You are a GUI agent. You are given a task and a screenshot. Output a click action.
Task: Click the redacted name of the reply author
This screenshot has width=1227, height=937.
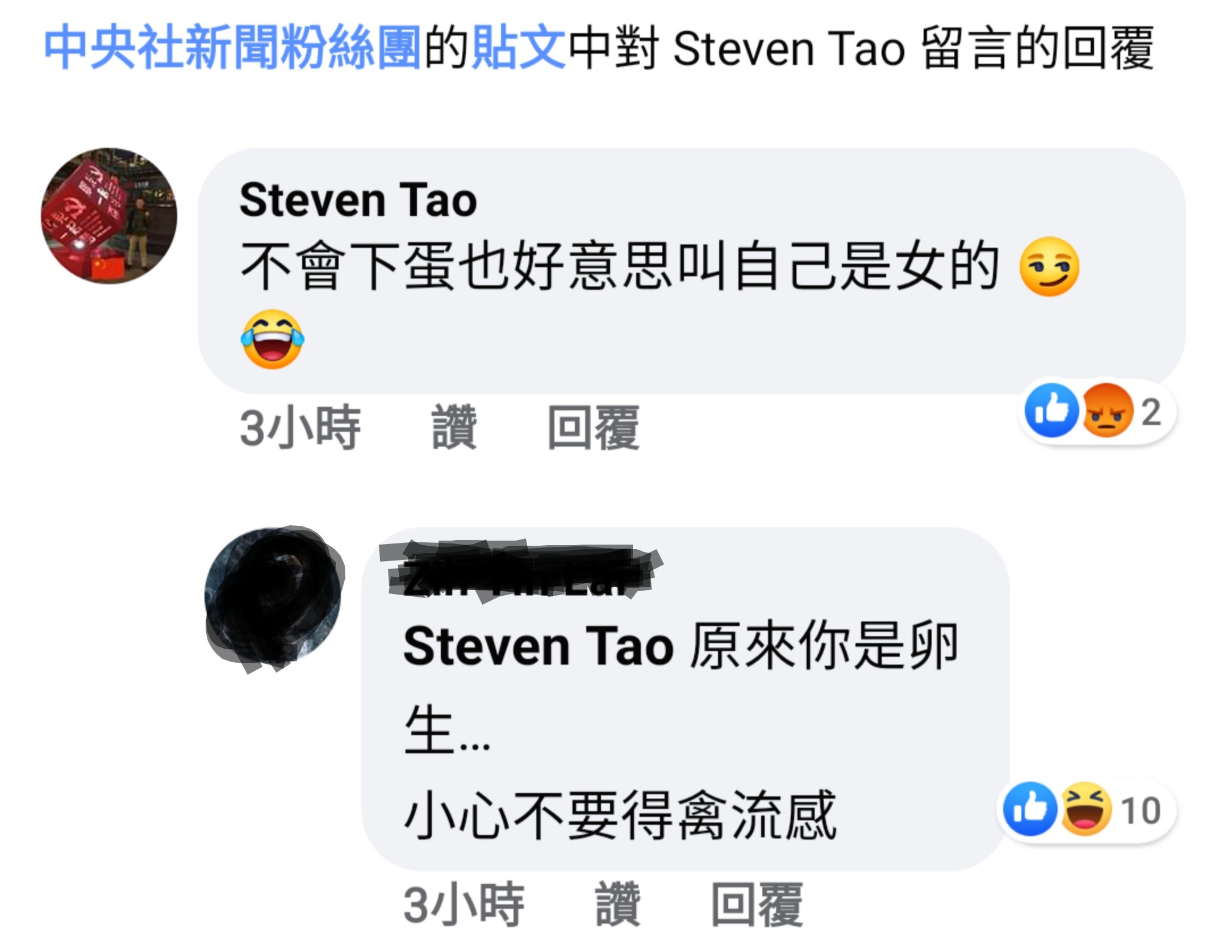[520, 571]
